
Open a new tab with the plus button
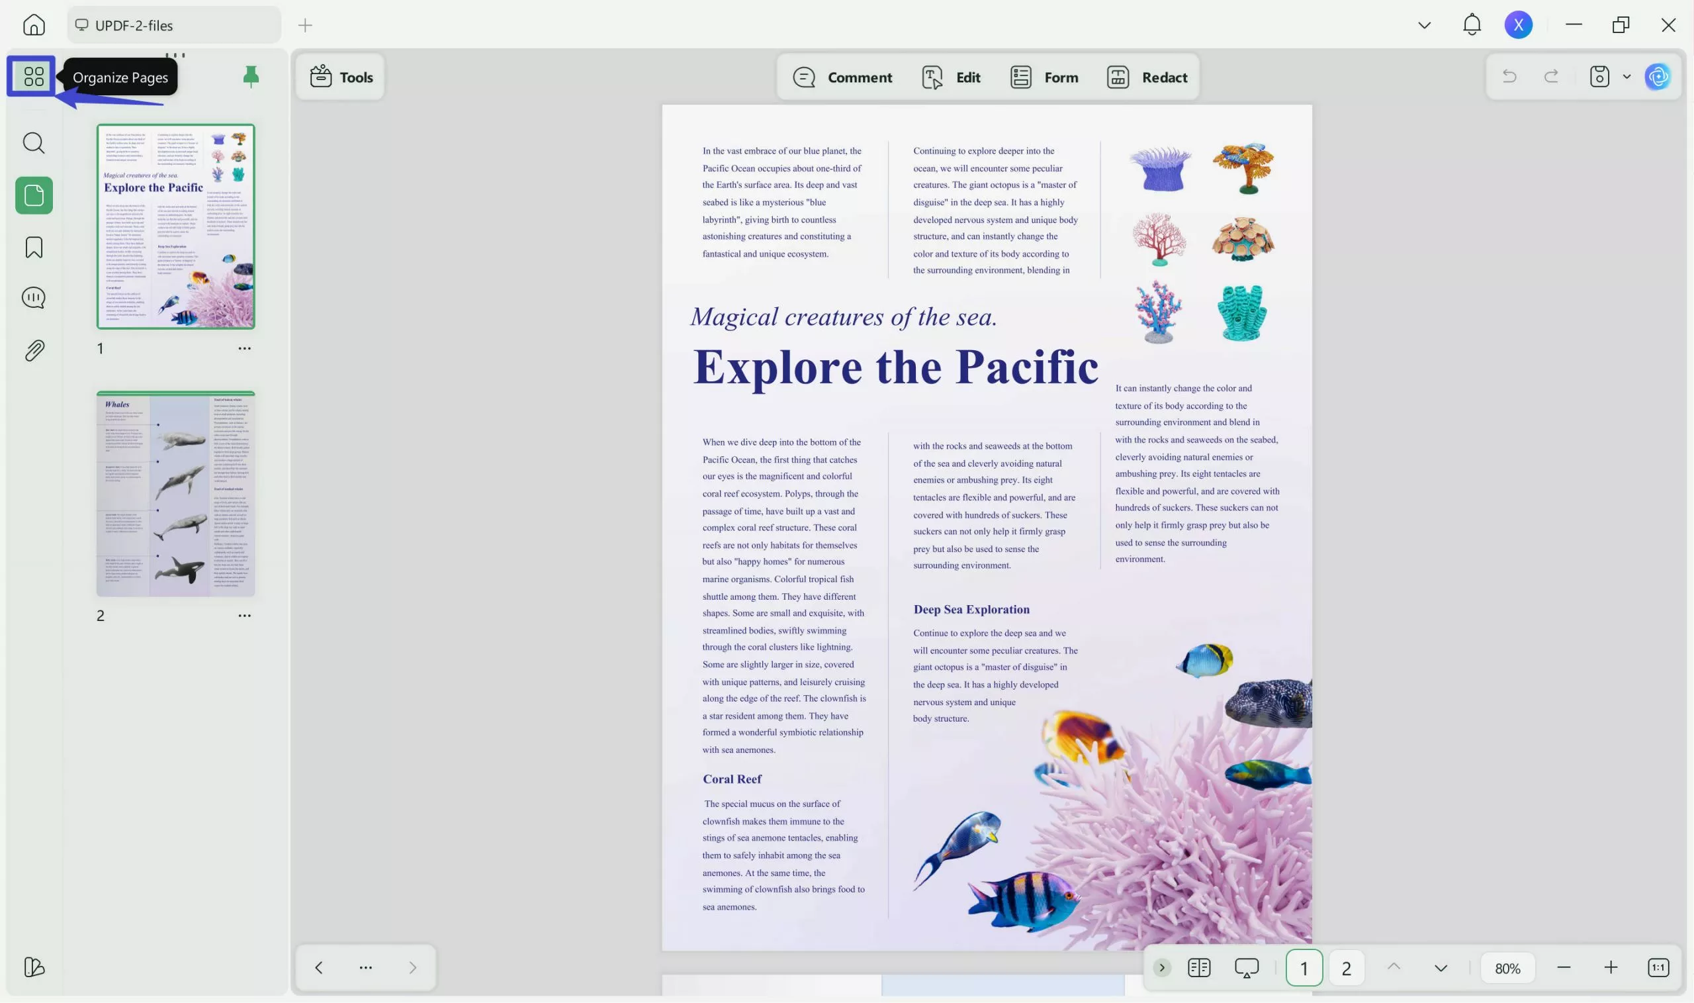pos(305,25)
